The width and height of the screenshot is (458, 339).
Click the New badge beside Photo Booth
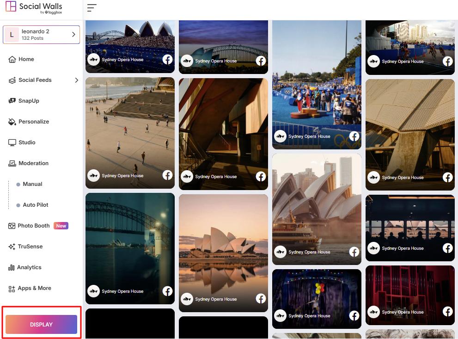point(61,226)
